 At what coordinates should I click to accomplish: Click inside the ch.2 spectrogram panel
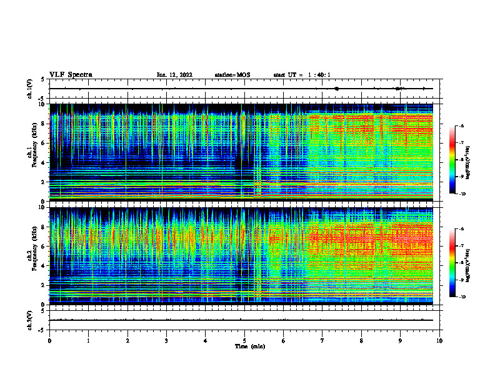click(x=241, y=256)
